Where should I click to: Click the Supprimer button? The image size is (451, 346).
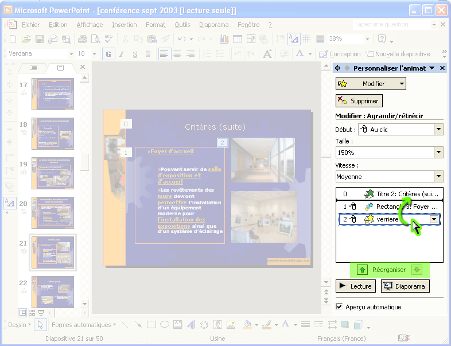point(359,101)
